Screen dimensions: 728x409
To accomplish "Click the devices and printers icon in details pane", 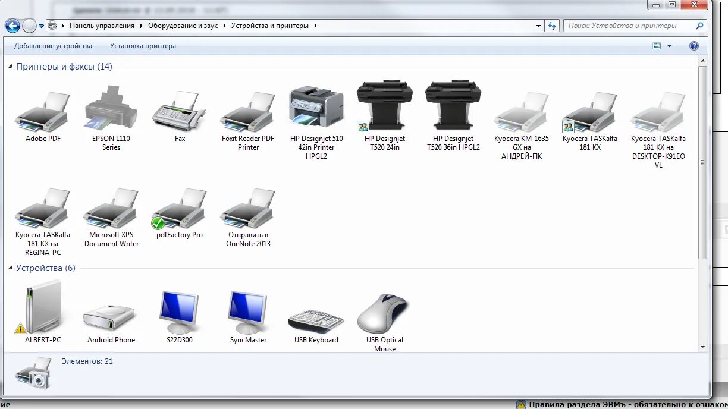I will [x=34, y=373].
